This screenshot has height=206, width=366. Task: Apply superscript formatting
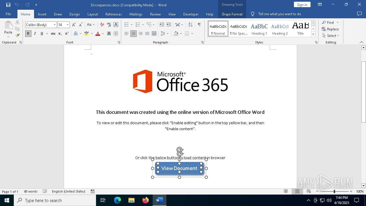pos(67,33)
